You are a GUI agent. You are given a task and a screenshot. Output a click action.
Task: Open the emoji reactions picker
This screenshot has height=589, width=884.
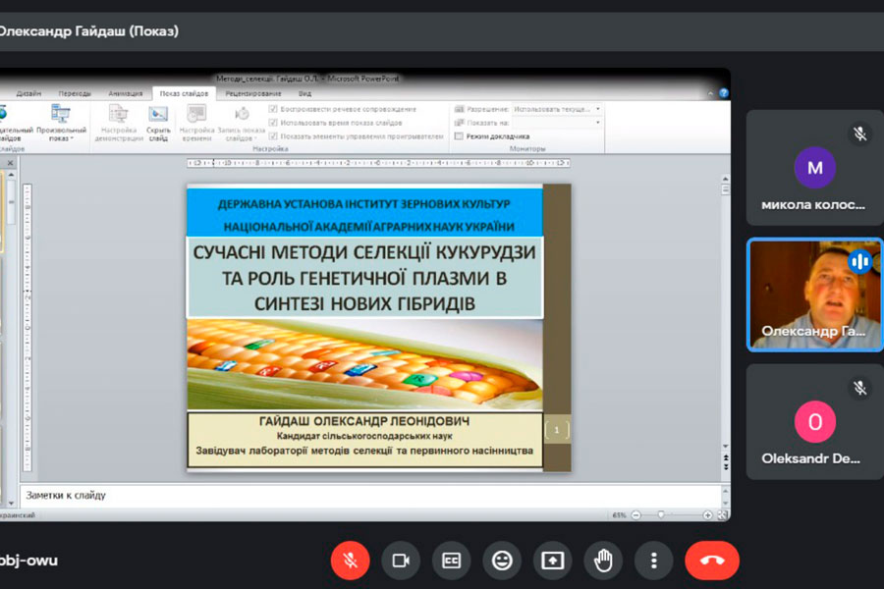[x=502, y=560]
